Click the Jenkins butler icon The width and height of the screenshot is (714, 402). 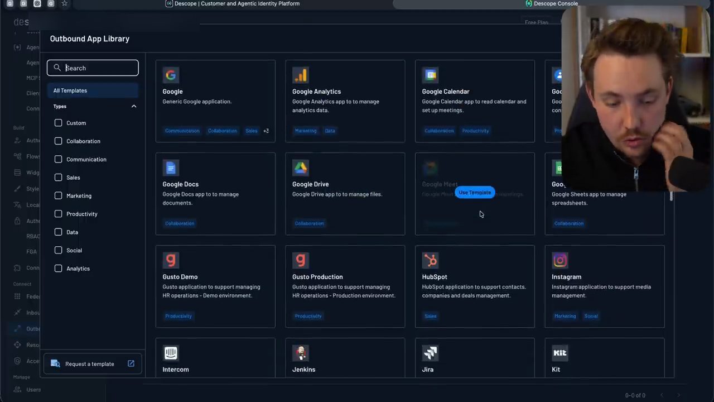301,353
